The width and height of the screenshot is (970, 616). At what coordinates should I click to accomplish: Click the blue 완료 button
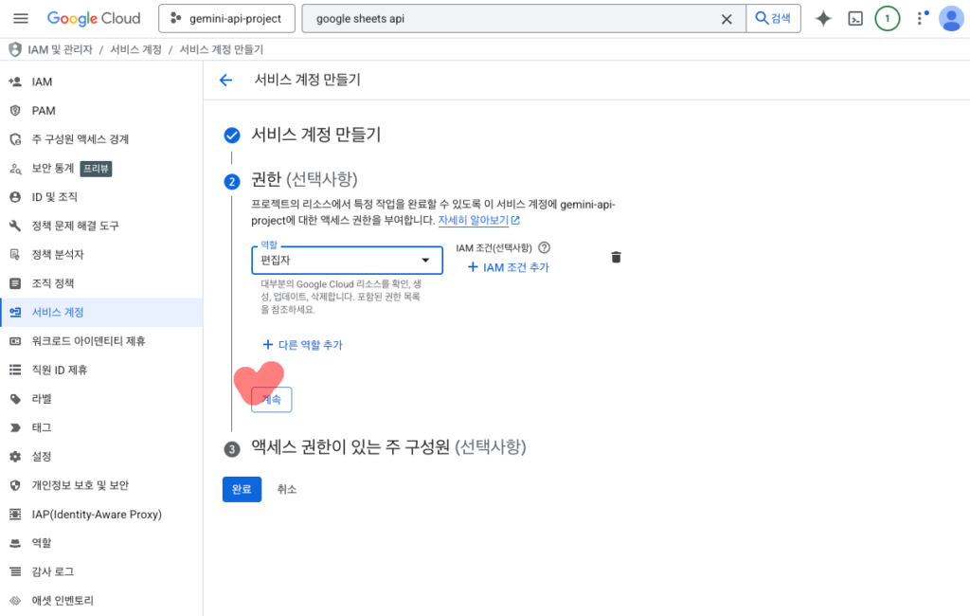[x=242, y=489]
